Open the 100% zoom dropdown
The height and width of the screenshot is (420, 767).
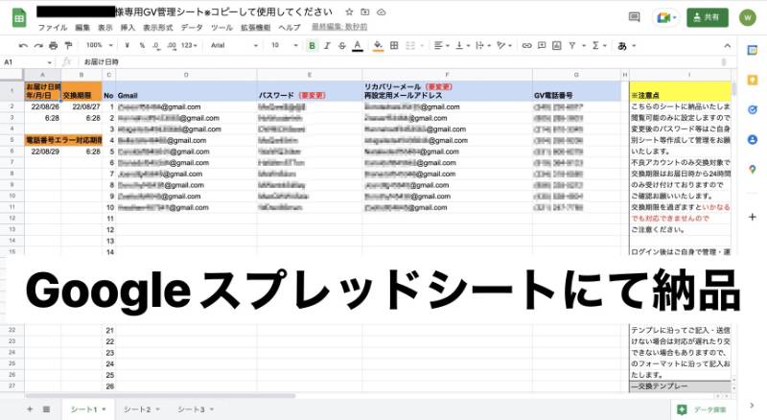tap(99, 45)
